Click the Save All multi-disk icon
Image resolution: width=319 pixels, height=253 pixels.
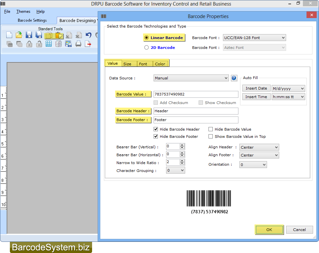(39, 35)
